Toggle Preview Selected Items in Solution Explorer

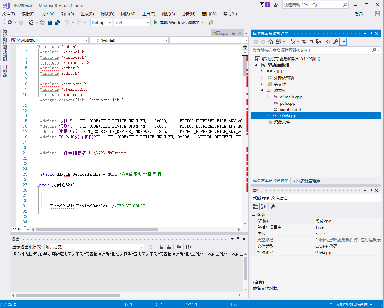pyautogui.click(x=343, y=42)
